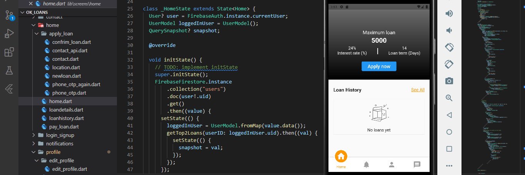Open emulator extended controls ellipsis
Image resolution: width=525 pixels, height=175 pixels.
click(449, 165)
